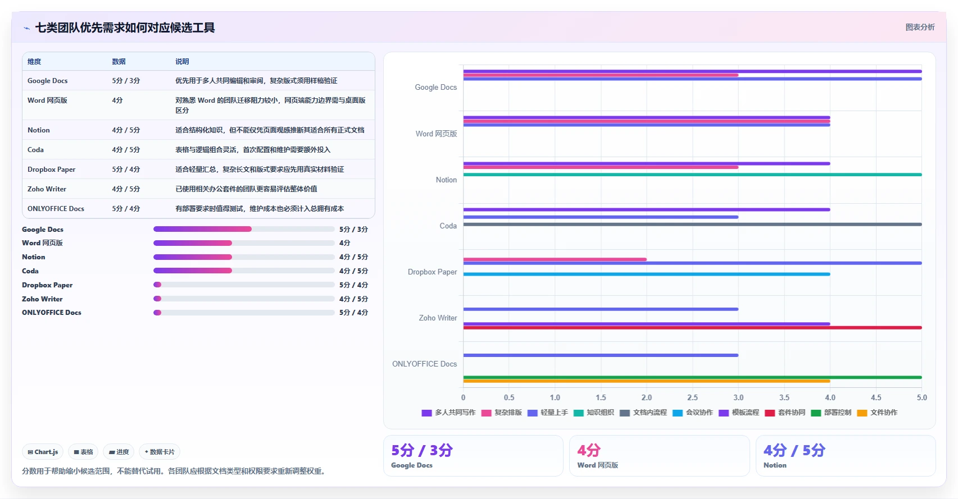This screenshot has width=958, height=499.
Task: Click the Zoho Writer label on chart axis
Action: click(x=438, y=318)
